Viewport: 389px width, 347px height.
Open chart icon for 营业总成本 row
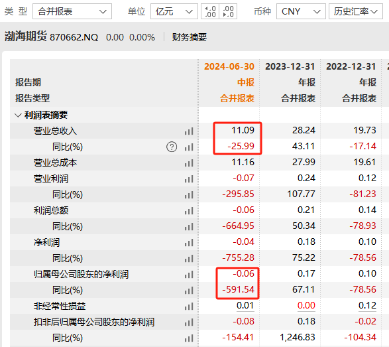[189, 163]
